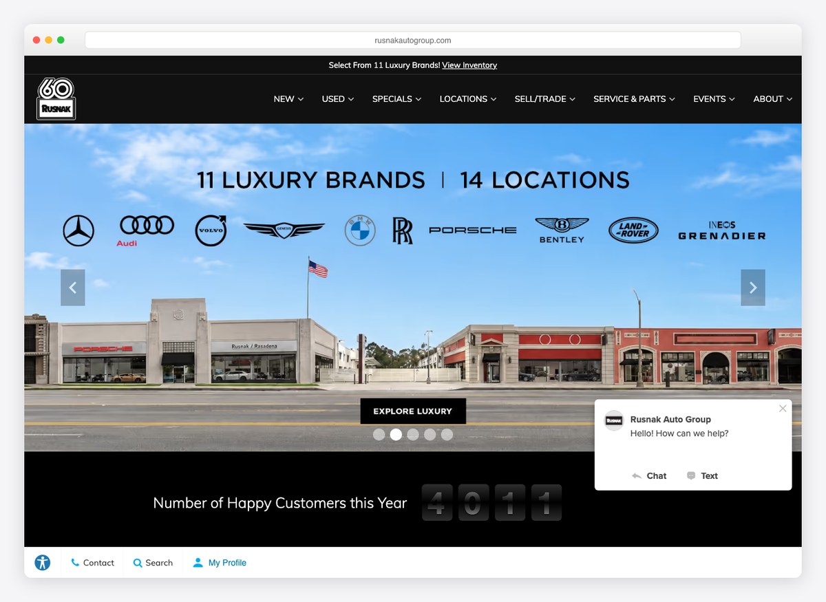Close the Rusnak chat popup

click(783, 409)
